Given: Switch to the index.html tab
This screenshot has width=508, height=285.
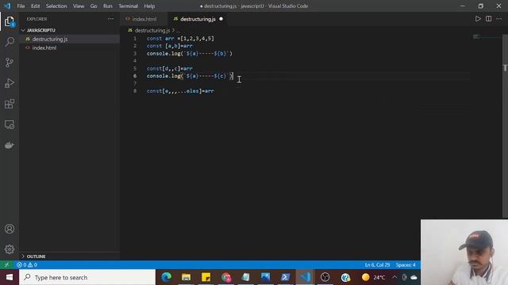Looking at the screenshot, I should (x=144, y=19).
